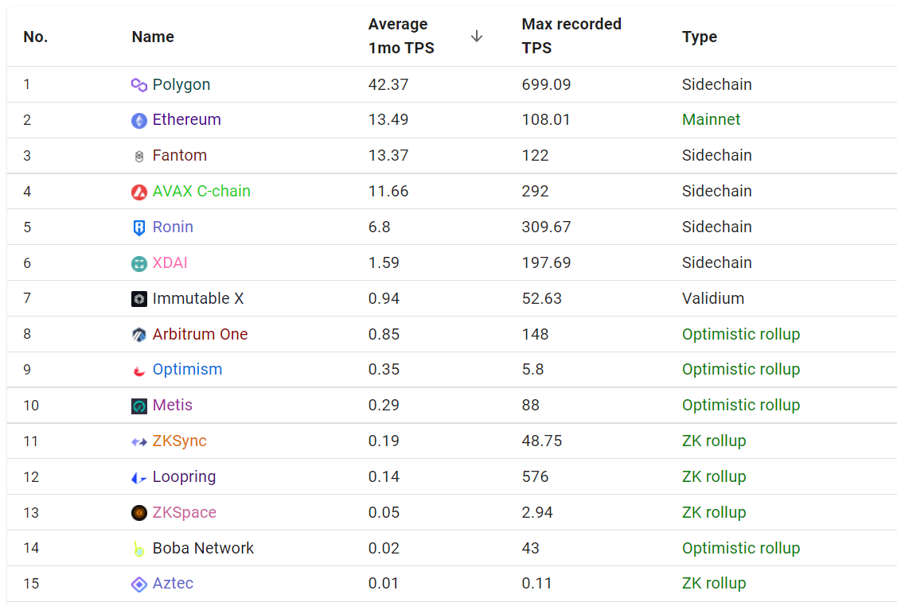Sort by Max recorded TPS column header
897x606 pixels.
click(x=571, y=37)
